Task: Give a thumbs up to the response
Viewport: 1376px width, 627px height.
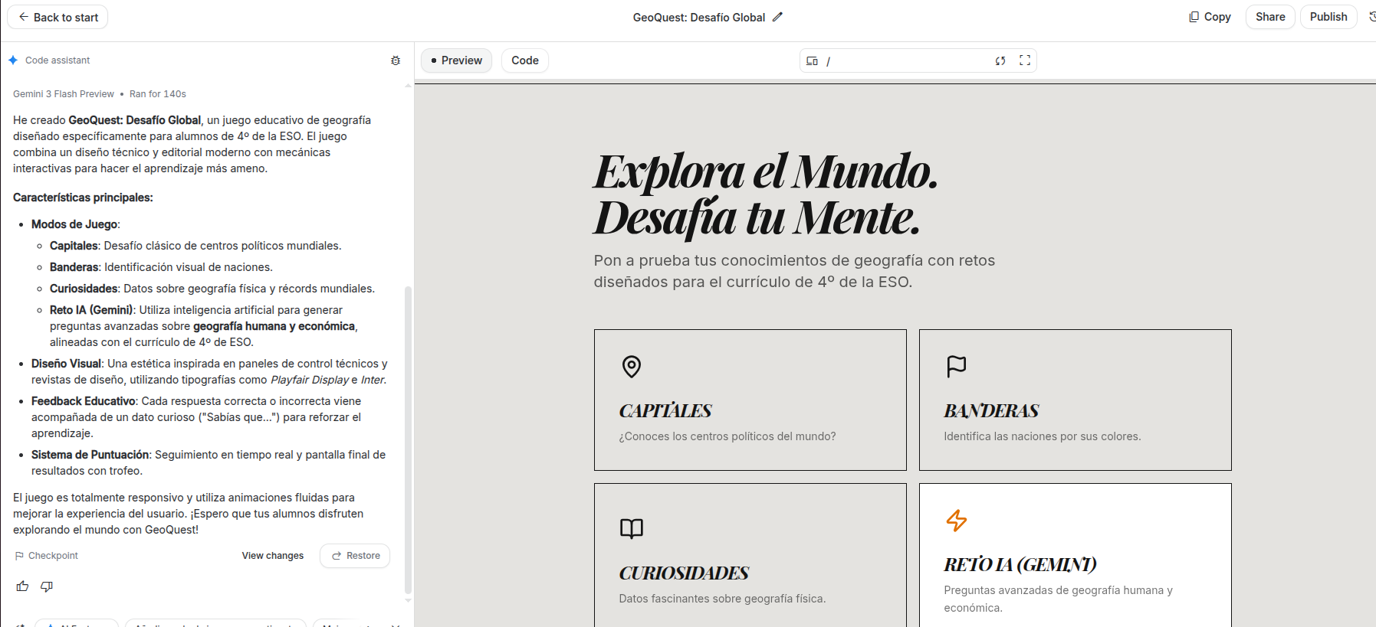Action: tap(22, 586)
